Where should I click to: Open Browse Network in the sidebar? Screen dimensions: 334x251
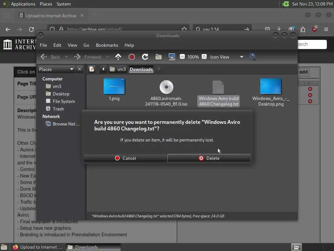63,124
